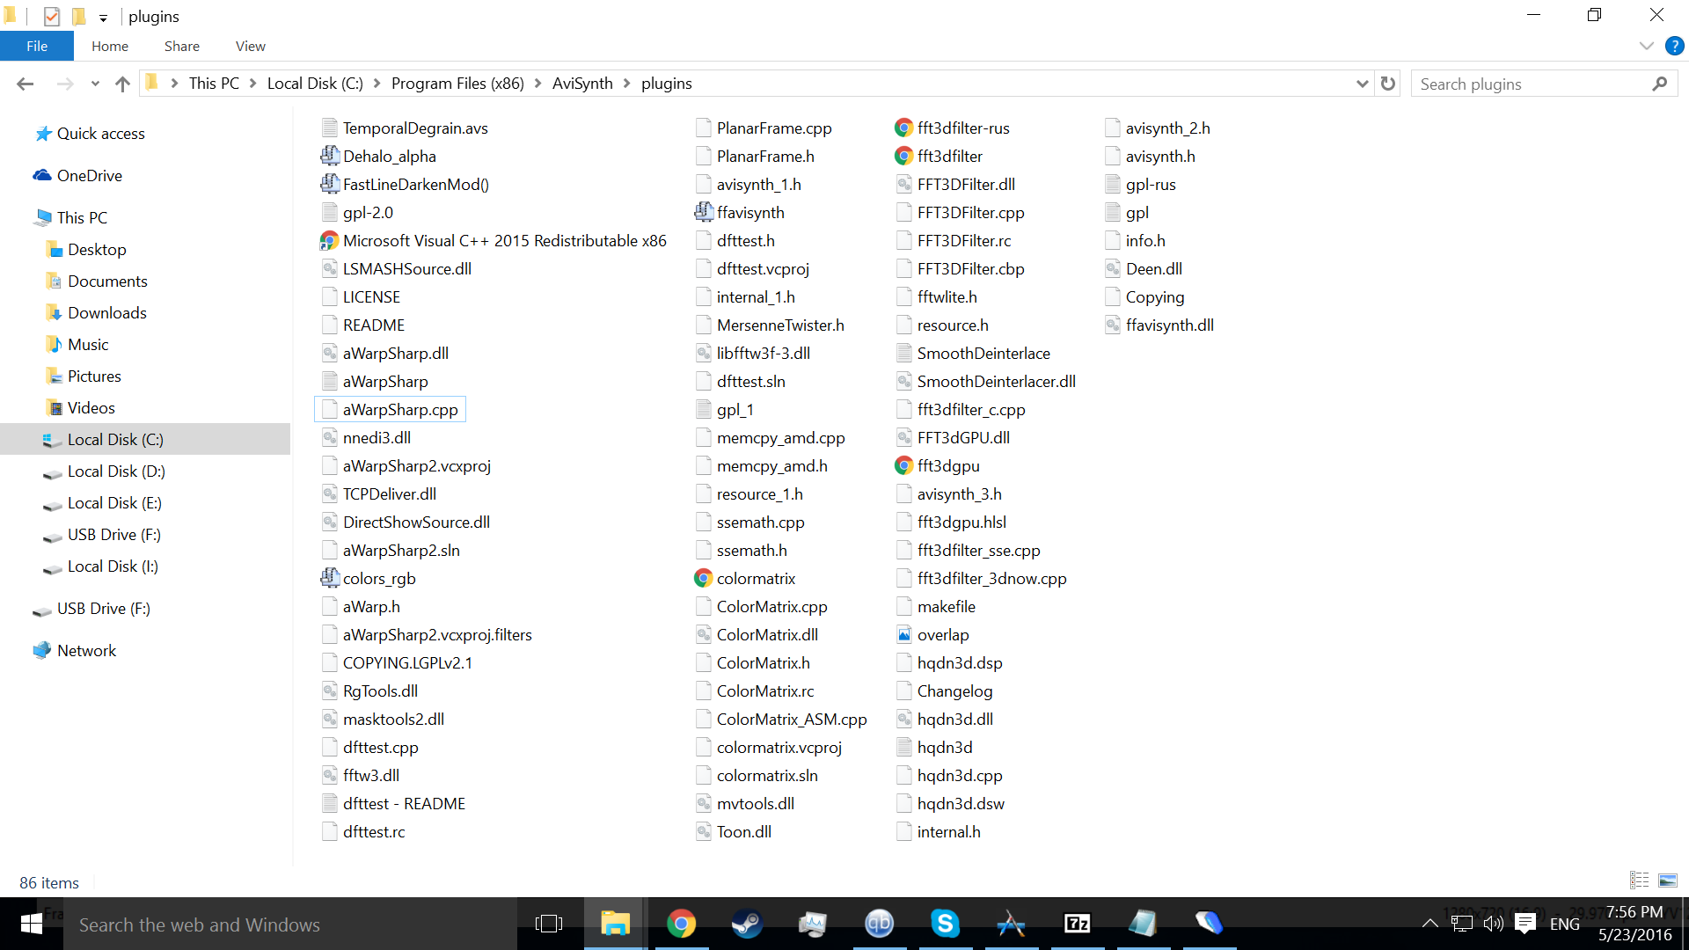Click the ENG language indicator
The height and width of the screenshot is (950, 1689).
[x=1565, y=924]
